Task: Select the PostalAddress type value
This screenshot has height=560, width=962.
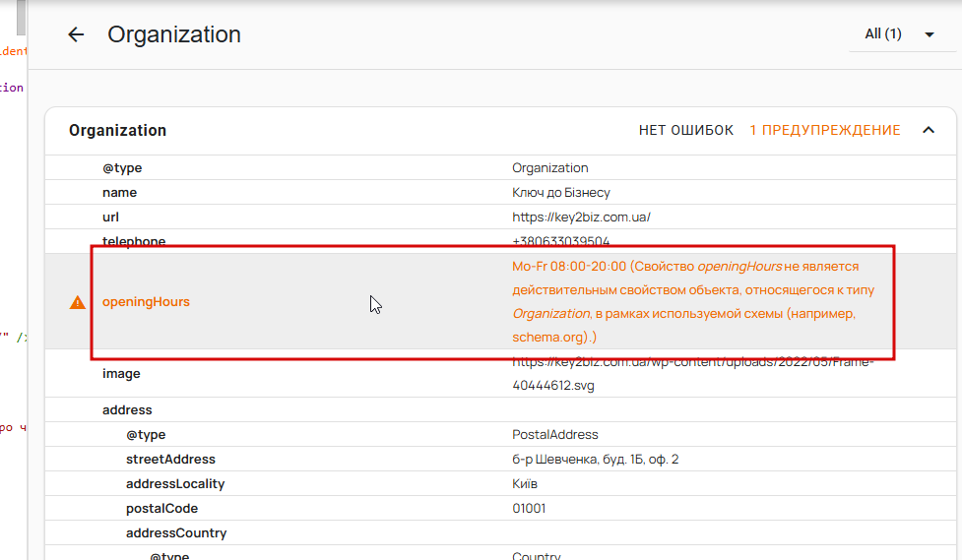Action: click(x=555, y=435)
